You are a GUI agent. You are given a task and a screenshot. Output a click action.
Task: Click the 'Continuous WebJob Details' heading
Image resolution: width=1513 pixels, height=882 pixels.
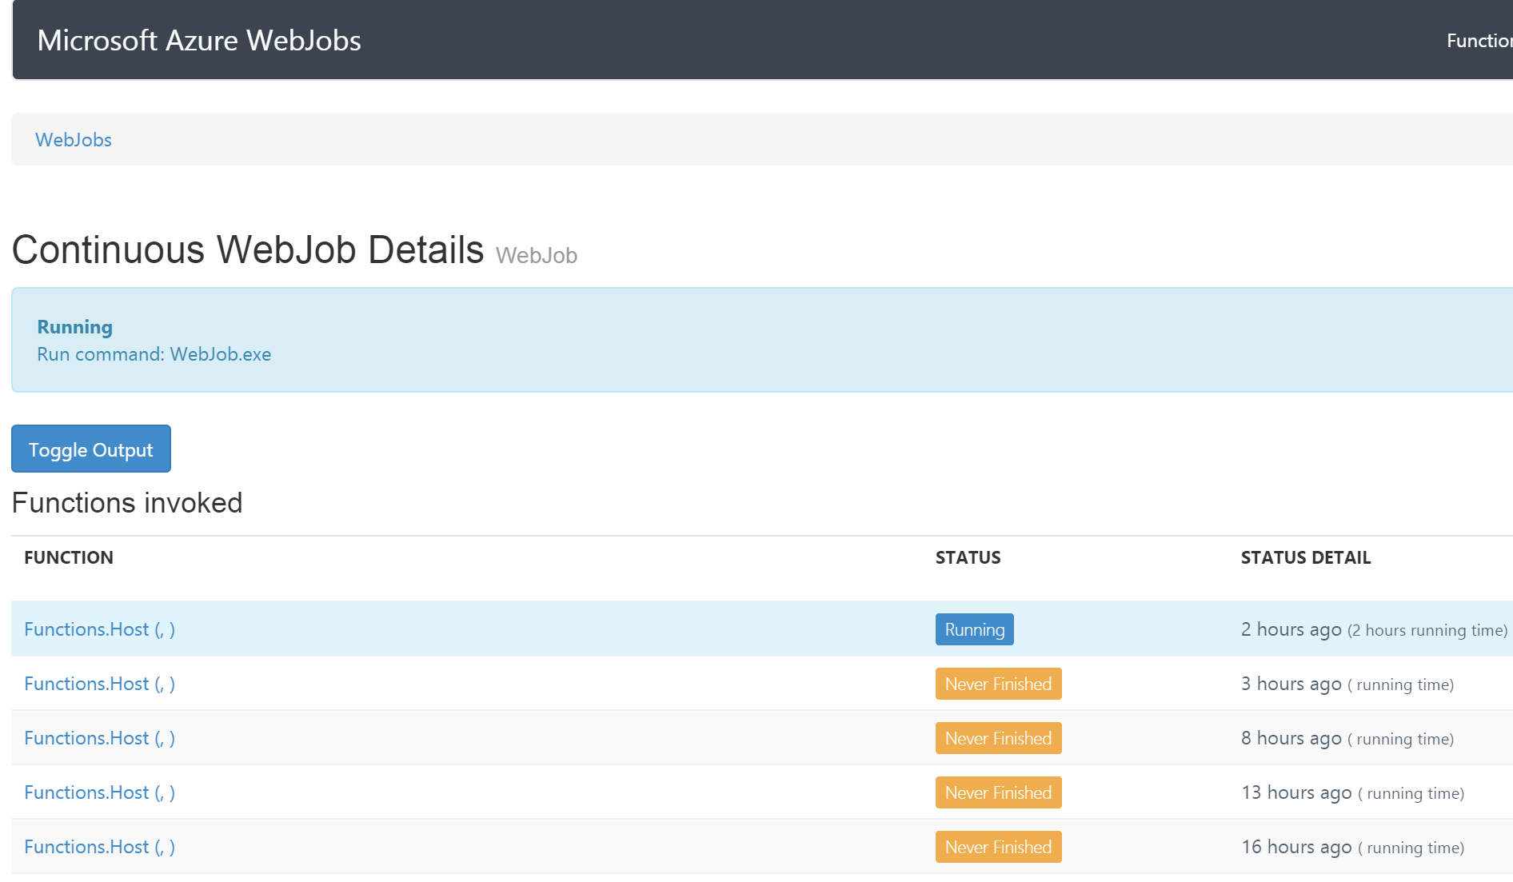(x=248, y=249)
